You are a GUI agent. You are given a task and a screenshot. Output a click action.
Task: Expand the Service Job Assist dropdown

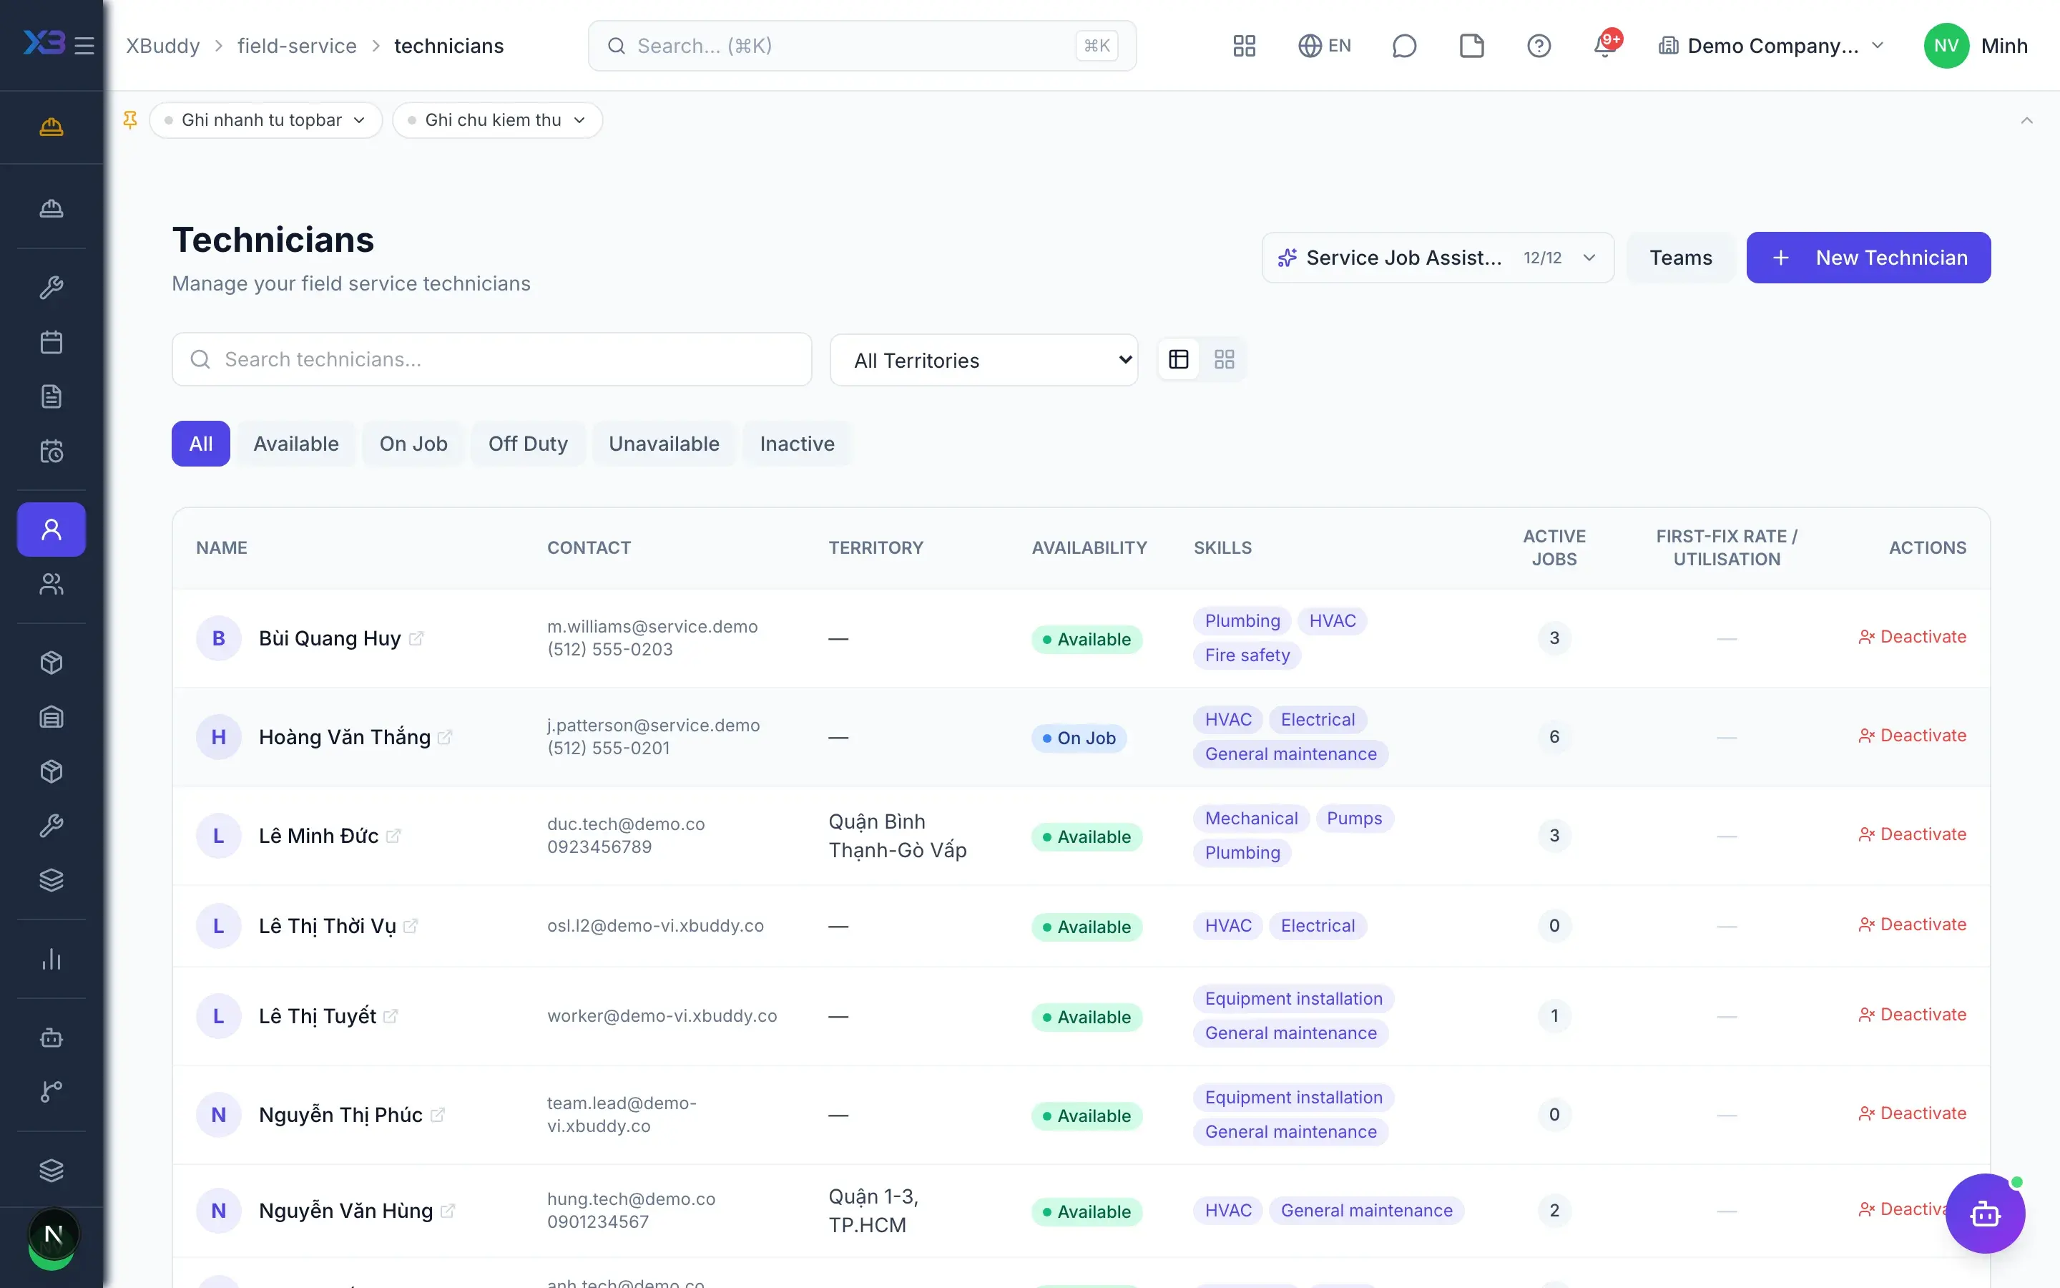coord(1438,258)
